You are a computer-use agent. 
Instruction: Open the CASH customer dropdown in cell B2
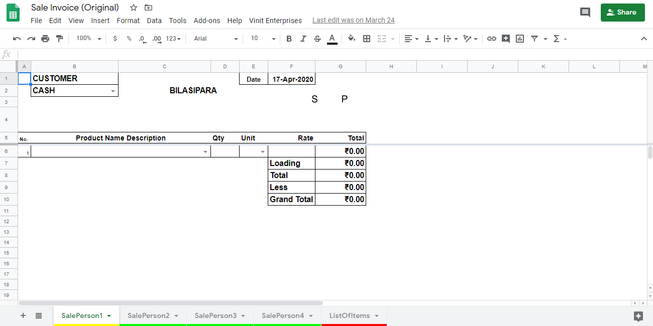pos(114,91)
